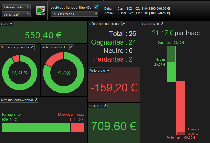Open the Gain panel wrench settings
Viewport: 210px width, 143px height.
coord(11,24)
